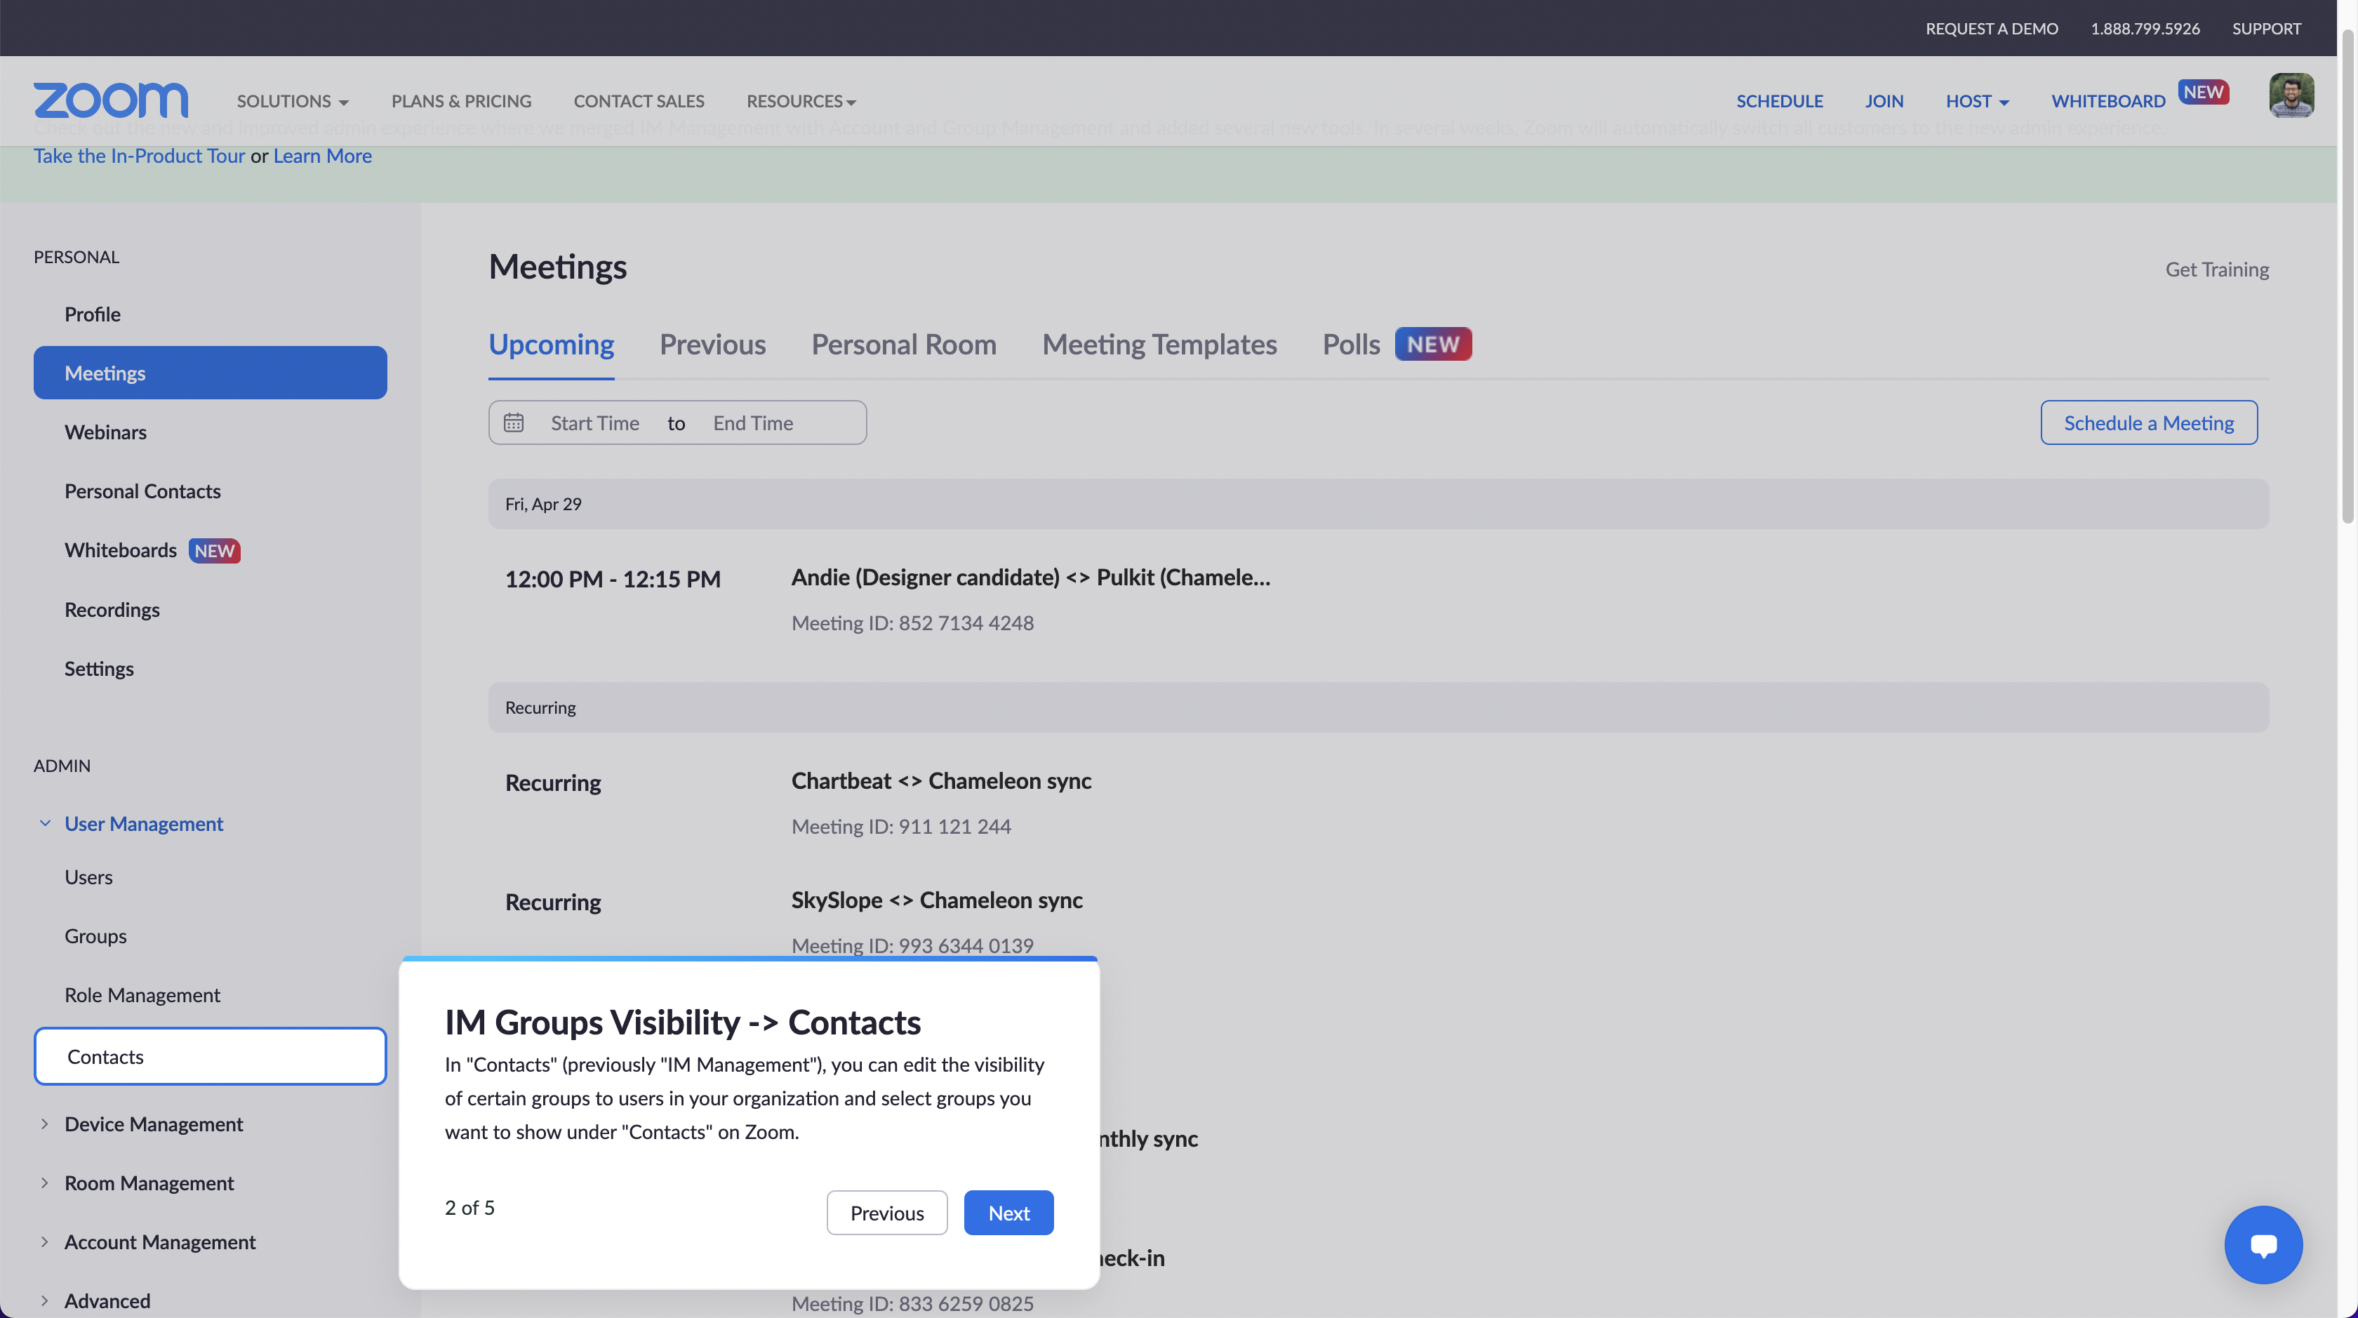Open the Personal Room tab
The height and width of the screenshot is (1318, 2358).
(x=903, y=344)
